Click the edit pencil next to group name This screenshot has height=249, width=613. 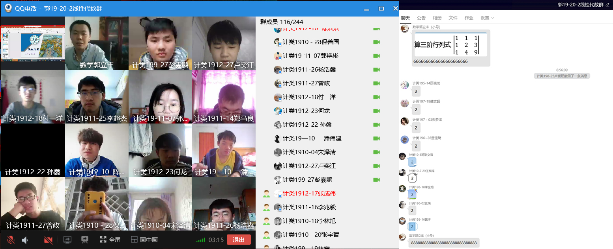tap(607, 5)
